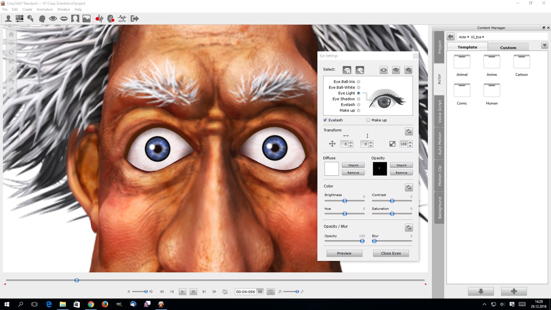The width and height of the screenshot is (551, 310).
Task: Select the Make up radio button
Action: [x=358, y=110]
